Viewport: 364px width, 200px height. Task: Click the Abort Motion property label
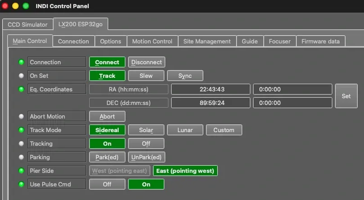pyautogui.click(x=57, y=116)
